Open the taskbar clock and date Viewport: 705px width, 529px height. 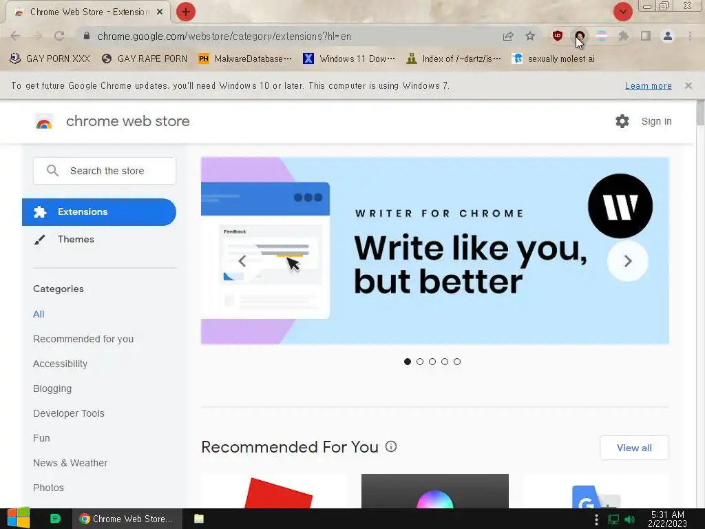point(668,519)
